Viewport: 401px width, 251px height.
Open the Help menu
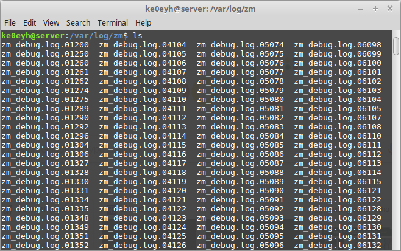click(143, 23)
